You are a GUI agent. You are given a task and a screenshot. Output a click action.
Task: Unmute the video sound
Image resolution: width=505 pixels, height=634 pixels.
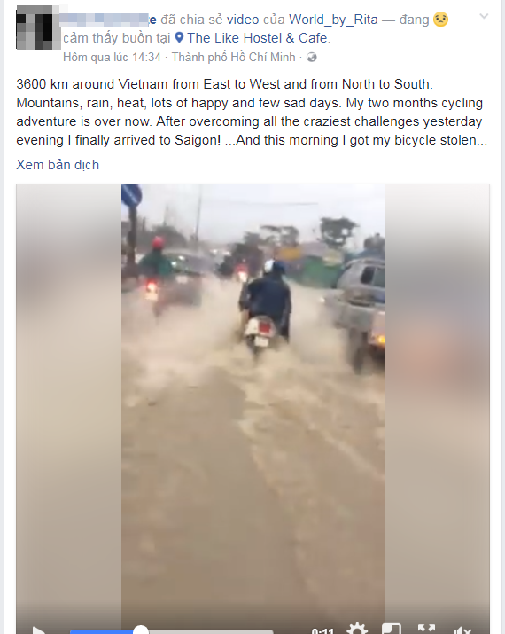pyautogui.click(x=462, y=630)
